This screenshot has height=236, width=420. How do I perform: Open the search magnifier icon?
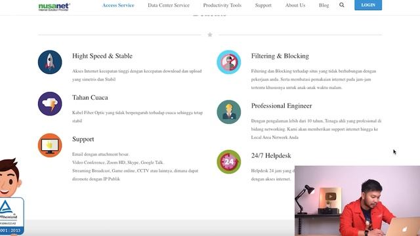[x=341, y=5]
